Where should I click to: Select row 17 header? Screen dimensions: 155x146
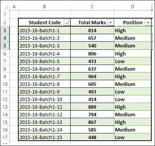5,137
